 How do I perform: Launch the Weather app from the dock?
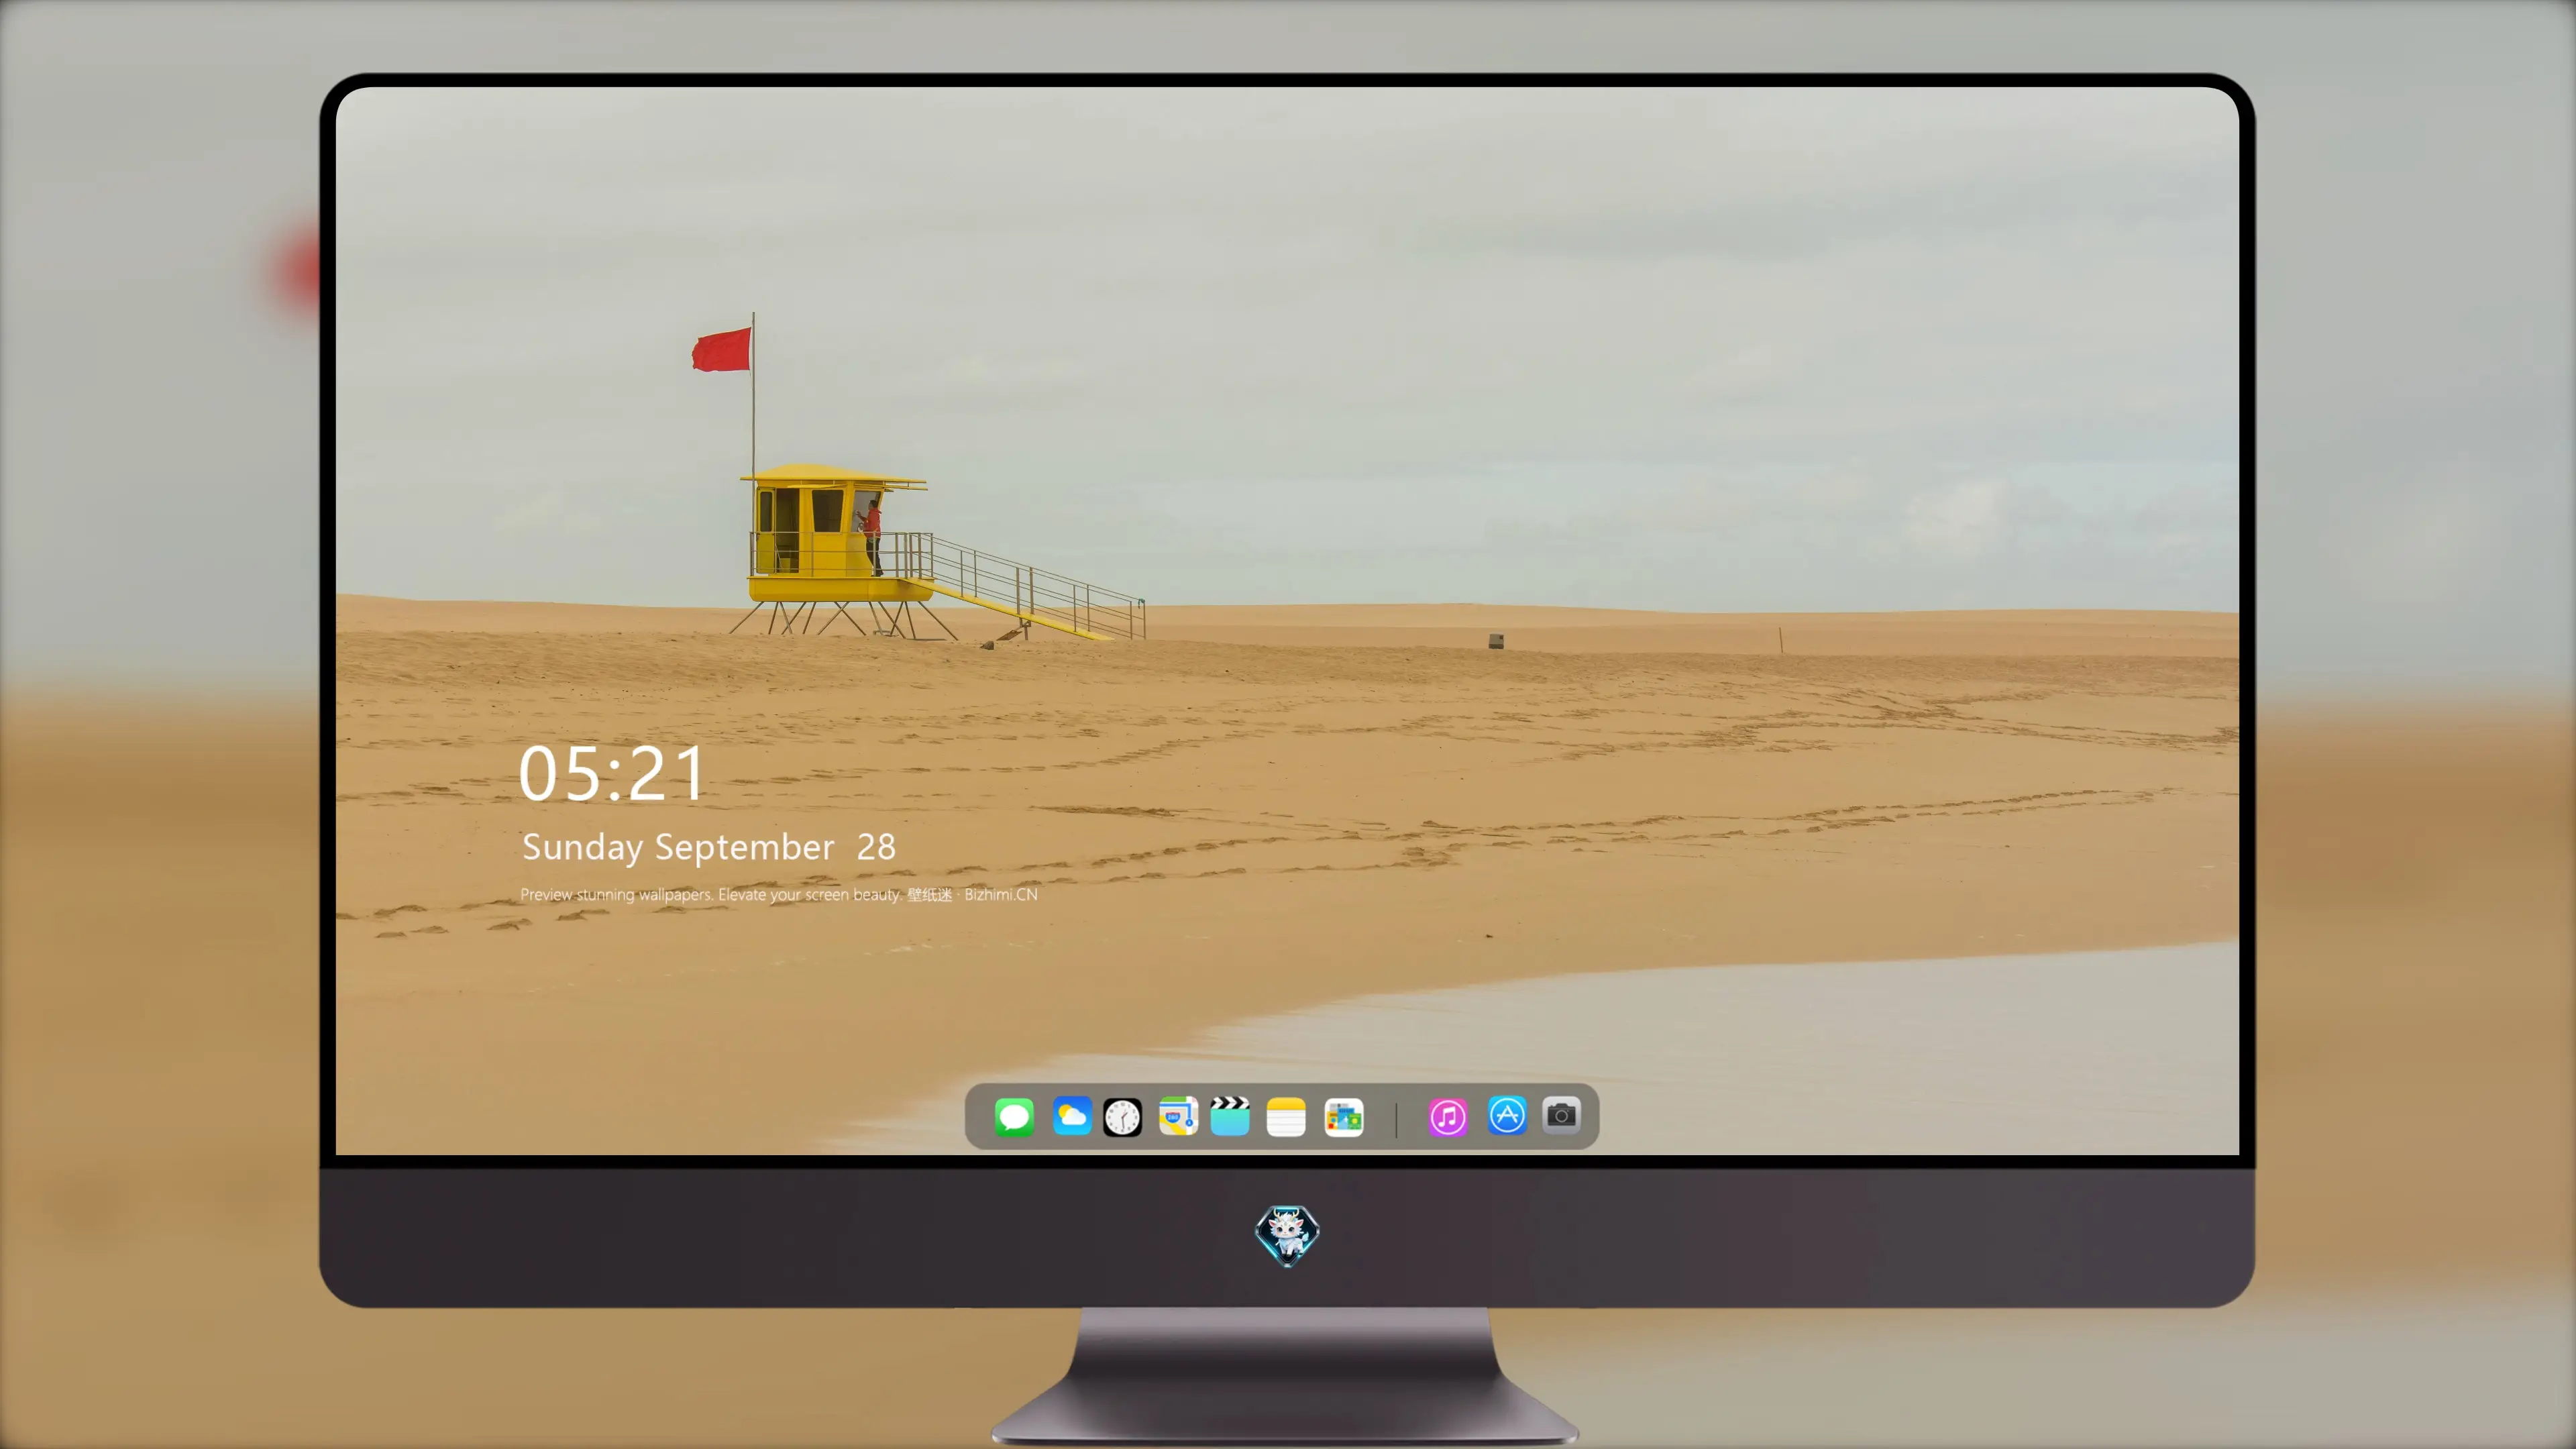[1072, 1117]
